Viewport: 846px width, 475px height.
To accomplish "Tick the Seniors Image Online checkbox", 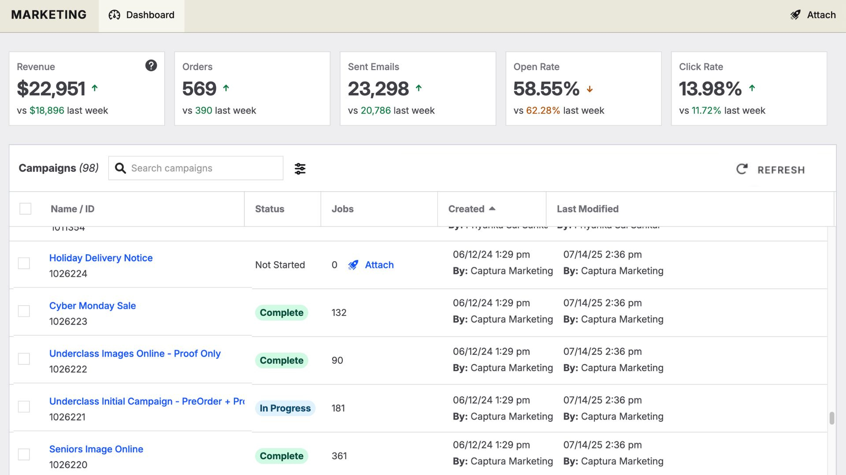I will tap(24, 454).
